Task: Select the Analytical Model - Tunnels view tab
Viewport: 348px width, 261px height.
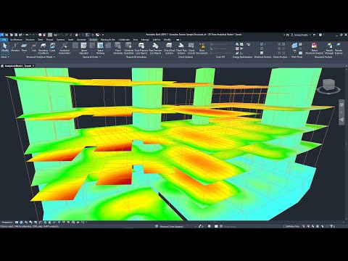Action: click(x=18, y=66)
